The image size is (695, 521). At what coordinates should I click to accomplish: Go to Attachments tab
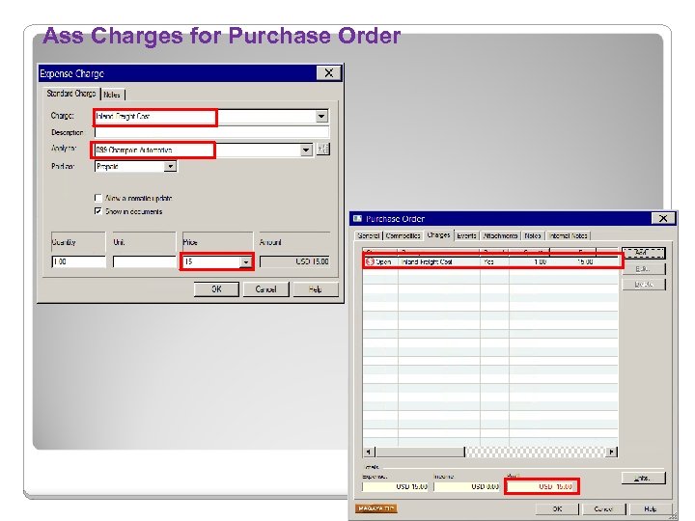500,235
